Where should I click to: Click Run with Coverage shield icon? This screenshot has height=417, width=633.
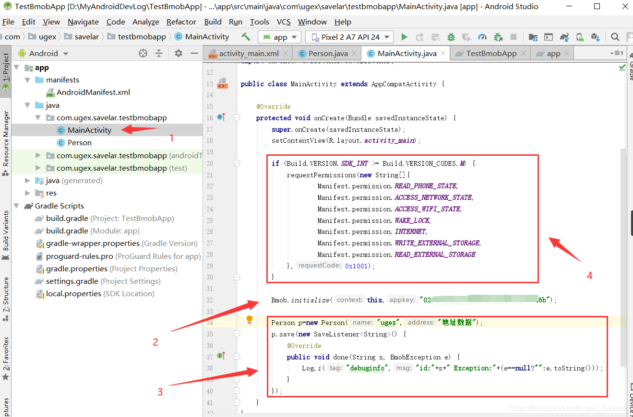[x=466, y=37]
